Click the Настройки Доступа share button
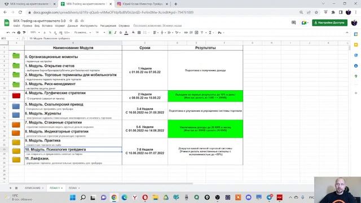The height and width of the screenshot is (203, 361). (x=329, y=23)
